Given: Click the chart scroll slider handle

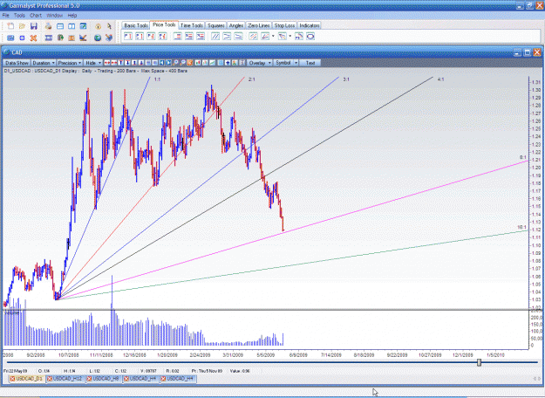Looking at the screenshot, I should 479,362.
